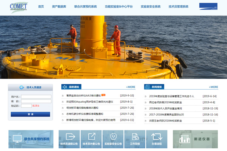Click the blue MEL logo at top right
The width and height of the screenshot is (227, 151).
[208, 6]
